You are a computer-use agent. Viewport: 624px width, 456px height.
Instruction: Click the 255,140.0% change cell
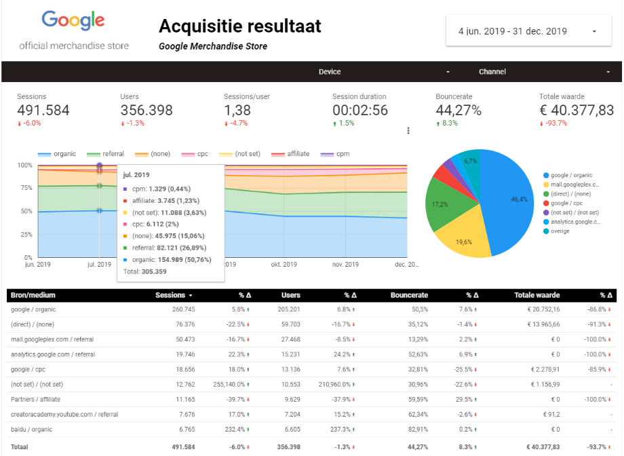point(231,385)
